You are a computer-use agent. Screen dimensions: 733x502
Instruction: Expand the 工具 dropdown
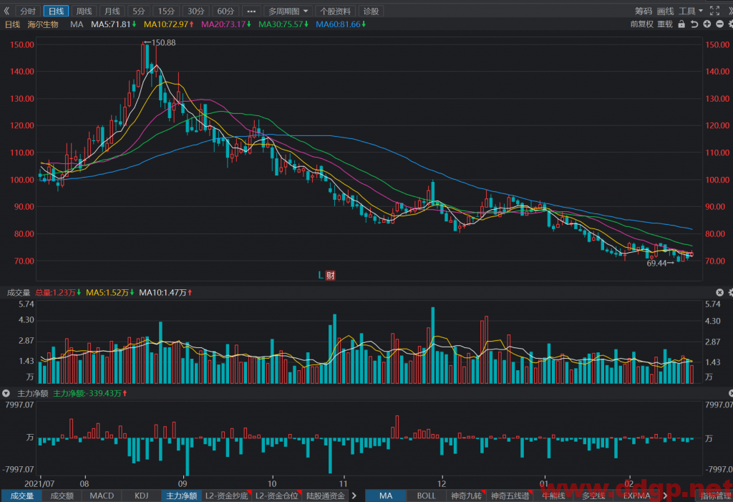coord(691,11)
